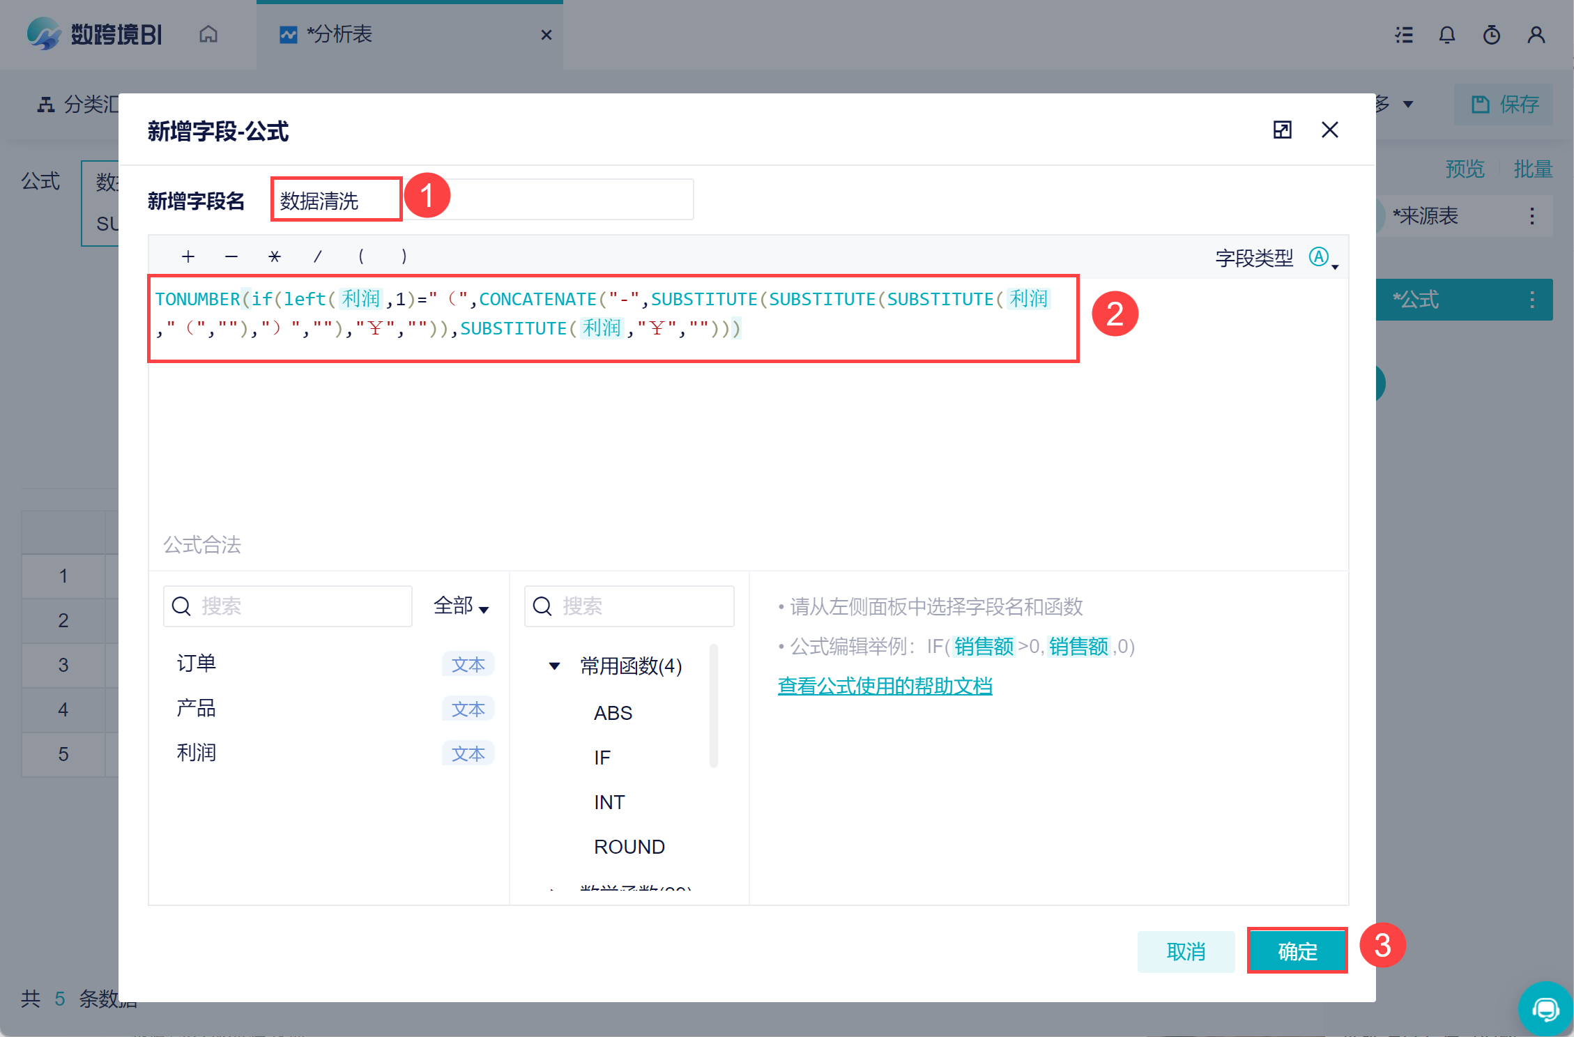This screenshot has width=1574, height=1037.
Task: Select the 利润 field in the list
Action: 197,753
